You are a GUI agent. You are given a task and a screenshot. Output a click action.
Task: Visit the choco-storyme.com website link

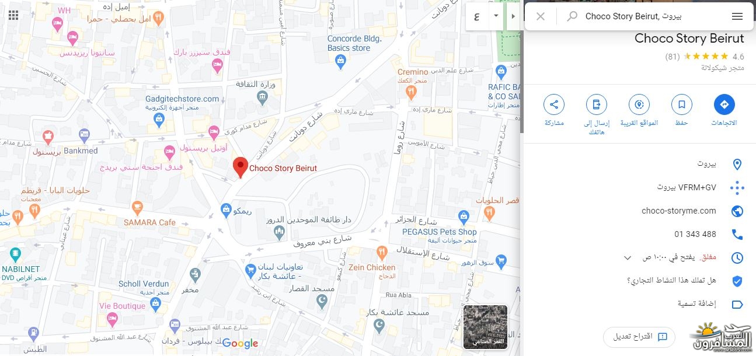tap(679, 211)
